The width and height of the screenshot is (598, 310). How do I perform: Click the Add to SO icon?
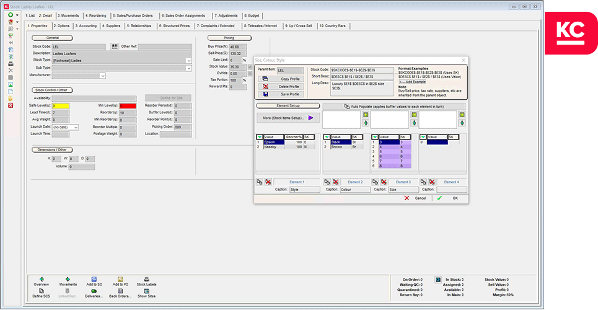(94, 280)
